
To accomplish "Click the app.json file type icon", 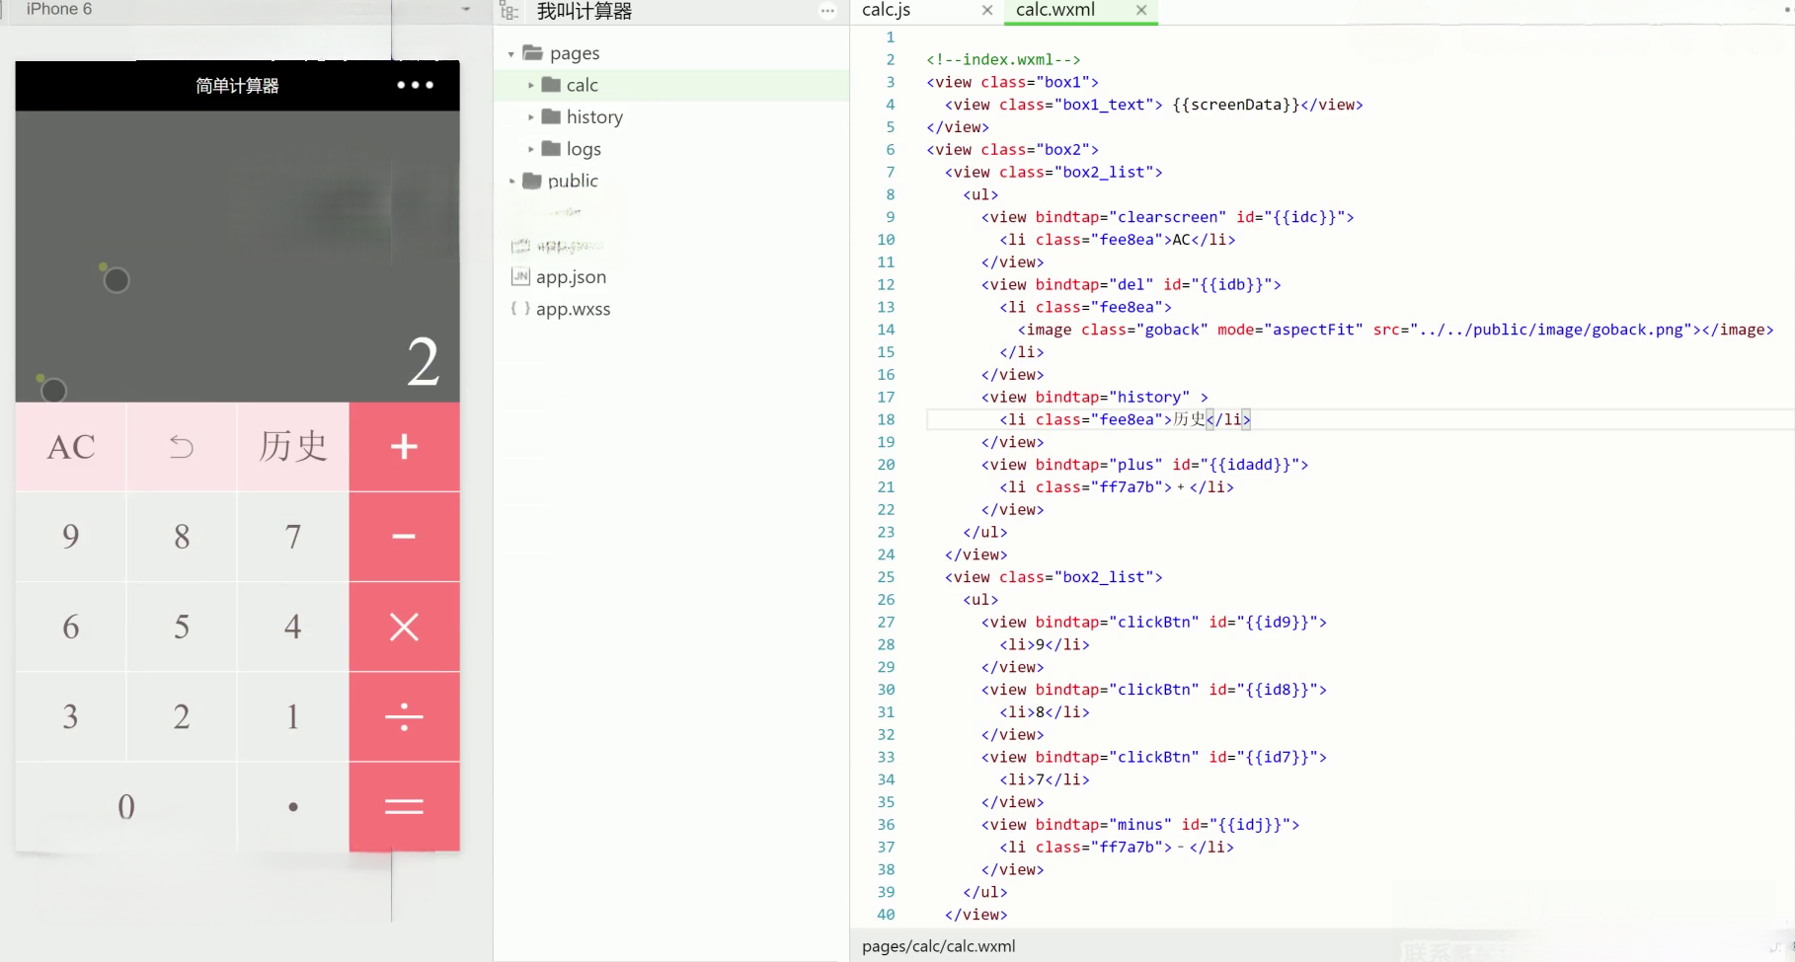I will [x=520, y=276].
